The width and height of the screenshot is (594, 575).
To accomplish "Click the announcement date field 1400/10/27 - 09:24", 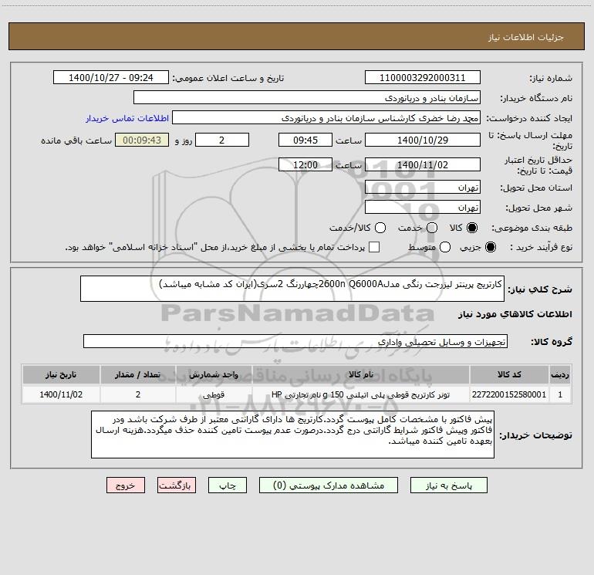I will [x=111, y=78].
